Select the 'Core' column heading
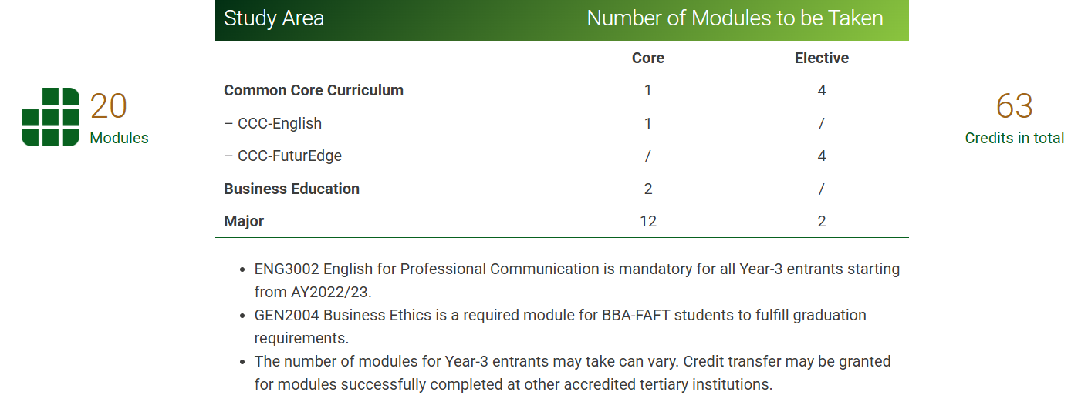Image resolution: width=1088 pixels, height=395 pixels. click(648, 58)
